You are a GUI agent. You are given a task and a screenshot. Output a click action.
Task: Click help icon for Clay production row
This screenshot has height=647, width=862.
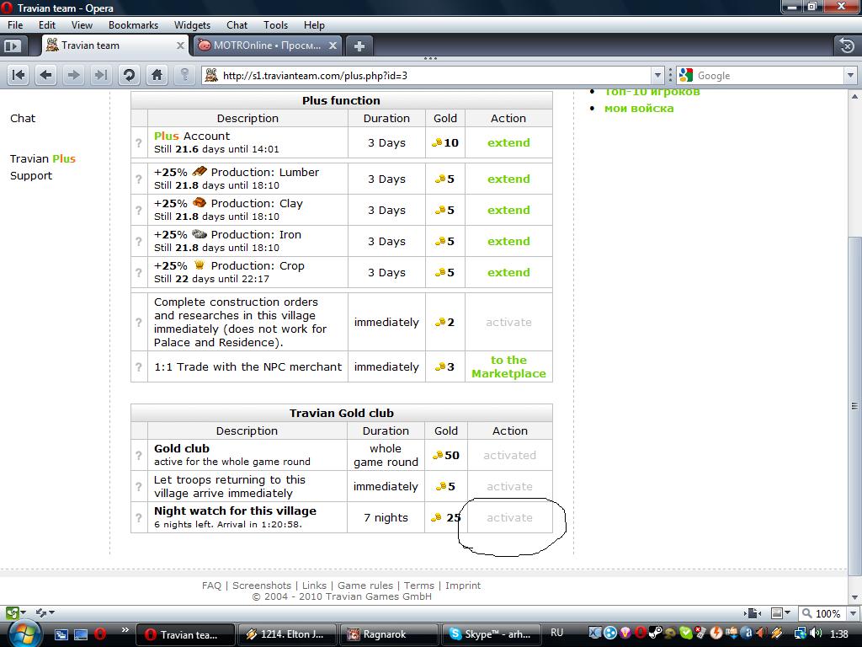(x=139, y=211)
